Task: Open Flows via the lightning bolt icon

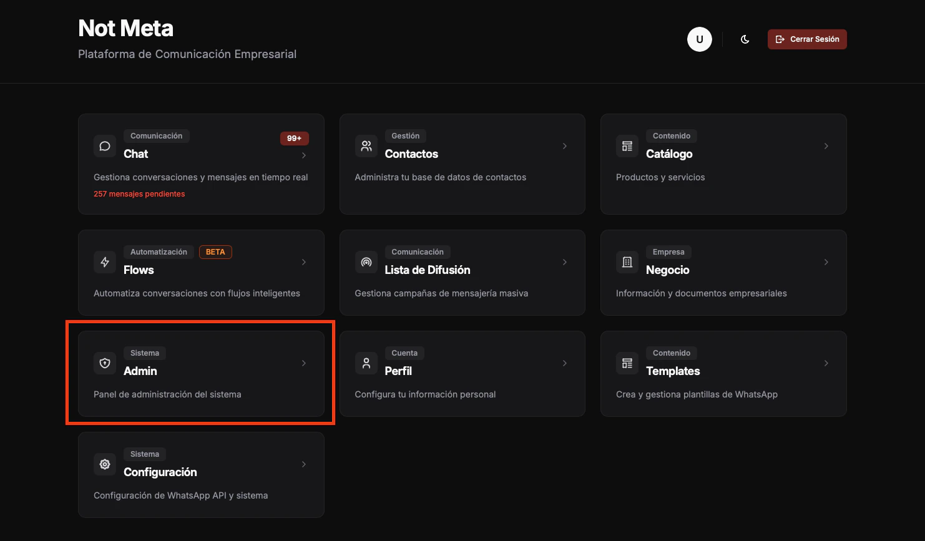Action: tap(104, 262)
